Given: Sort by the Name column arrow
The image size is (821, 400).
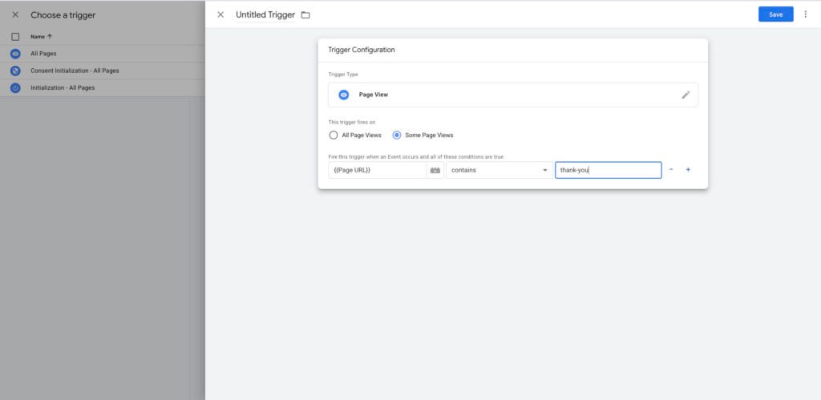Looking at the screenshot, I should [x=50, y=37].
